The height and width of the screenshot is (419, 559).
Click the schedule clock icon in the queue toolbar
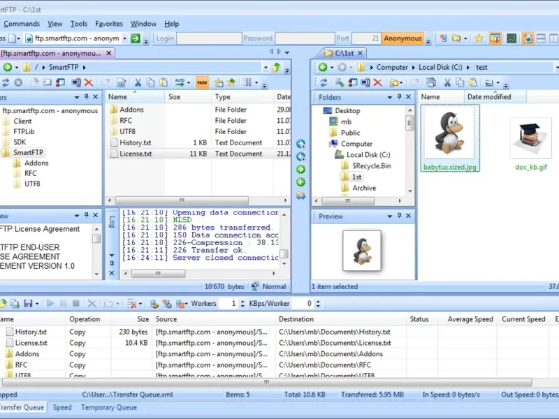(x=167, y=304)
